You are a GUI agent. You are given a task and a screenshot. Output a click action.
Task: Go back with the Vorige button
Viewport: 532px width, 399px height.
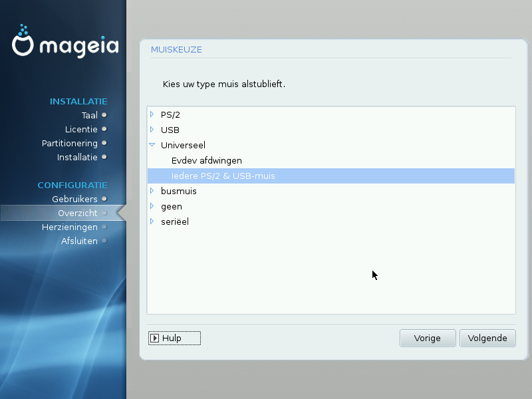(x=428, y=338)
